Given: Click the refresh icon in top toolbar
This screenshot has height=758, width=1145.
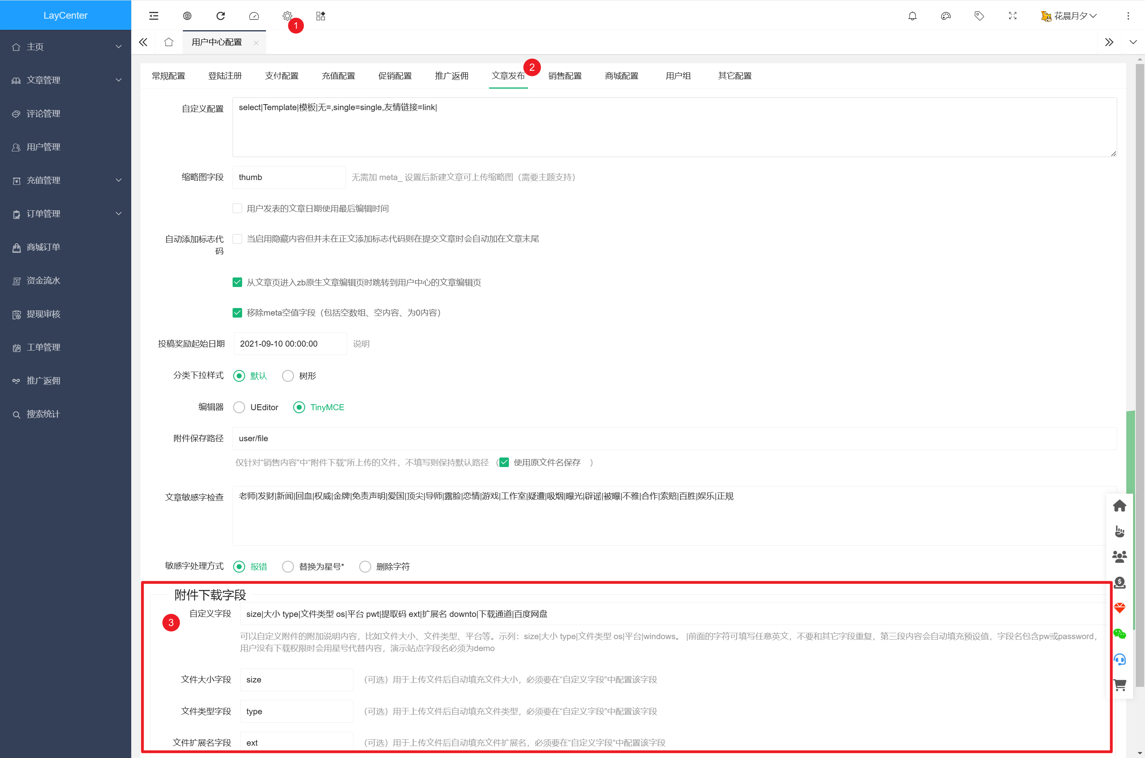Looking at the screenshot, I should click(x=221, y=16).
